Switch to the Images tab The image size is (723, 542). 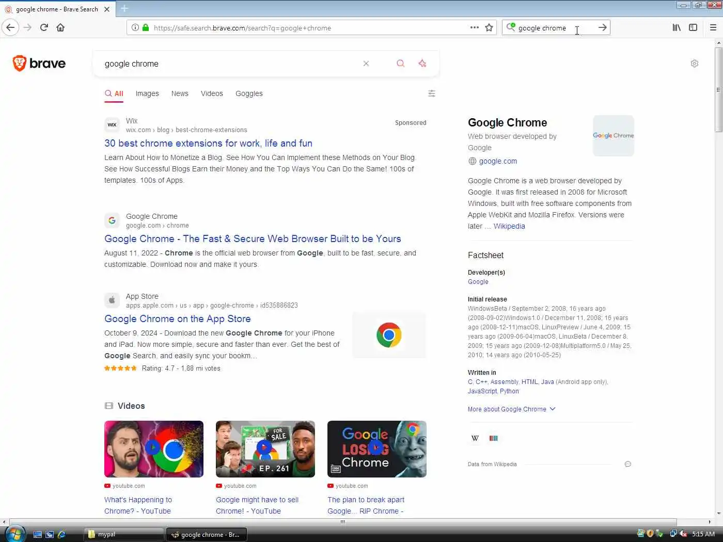(x=147, y=93)
